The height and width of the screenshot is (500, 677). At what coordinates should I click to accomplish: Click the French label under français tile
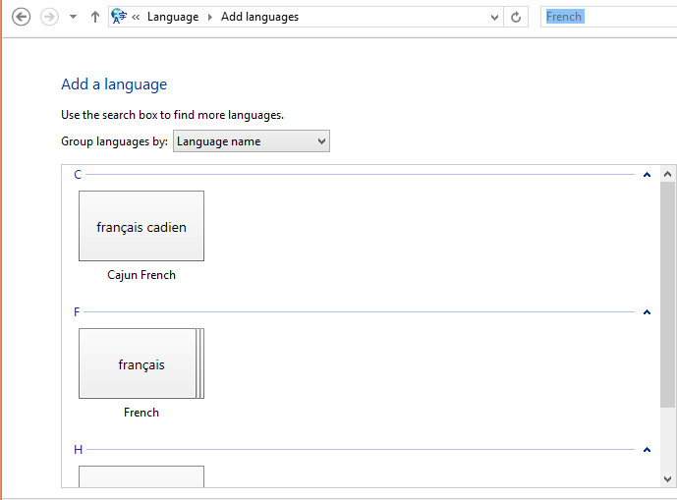141,413
